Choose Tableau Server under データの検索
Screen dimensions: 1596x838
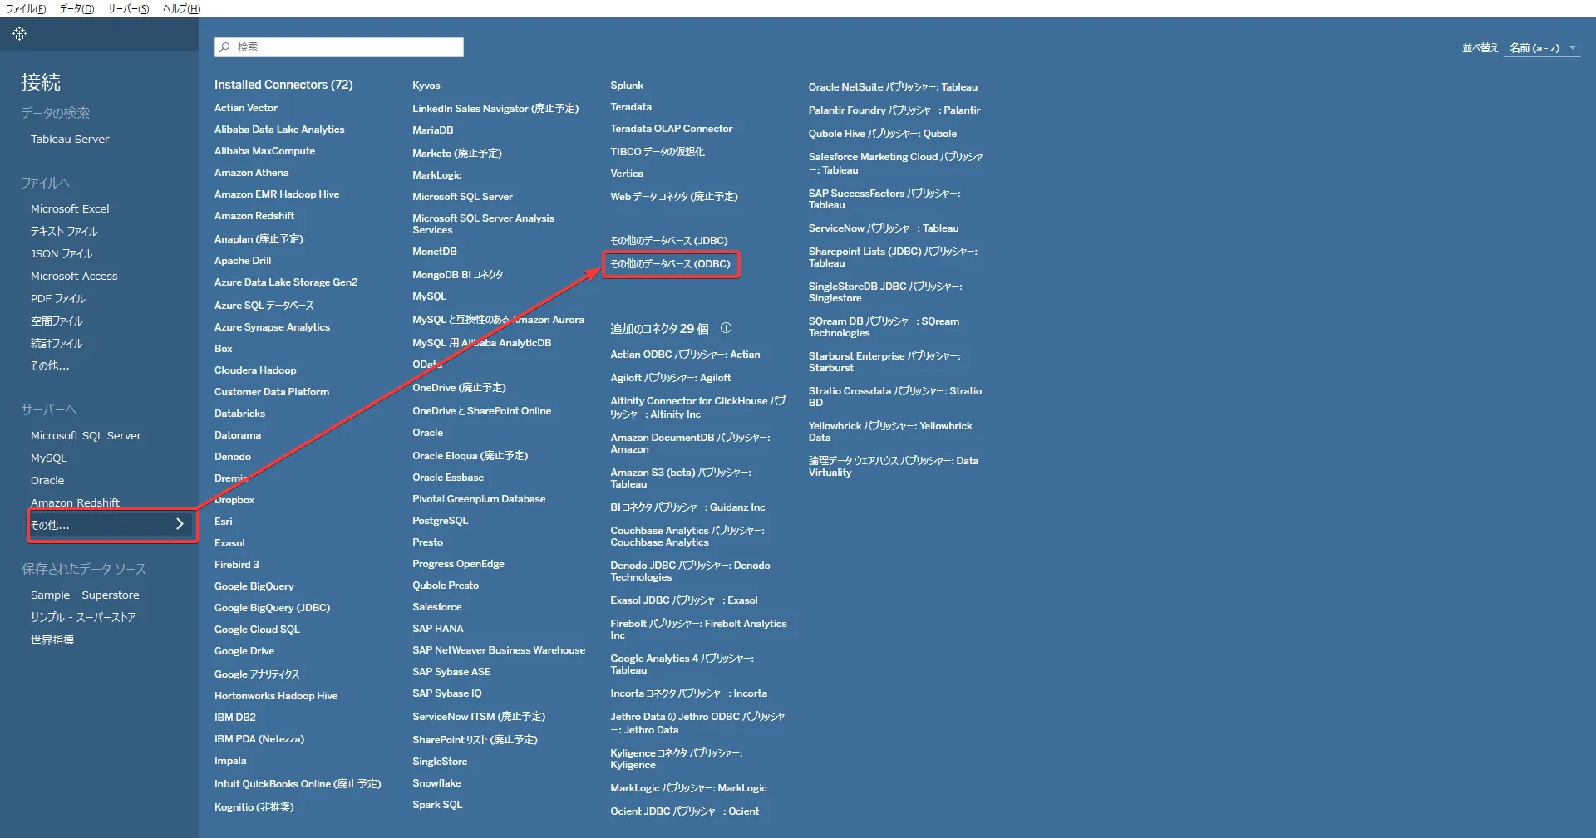click(70, 140)
